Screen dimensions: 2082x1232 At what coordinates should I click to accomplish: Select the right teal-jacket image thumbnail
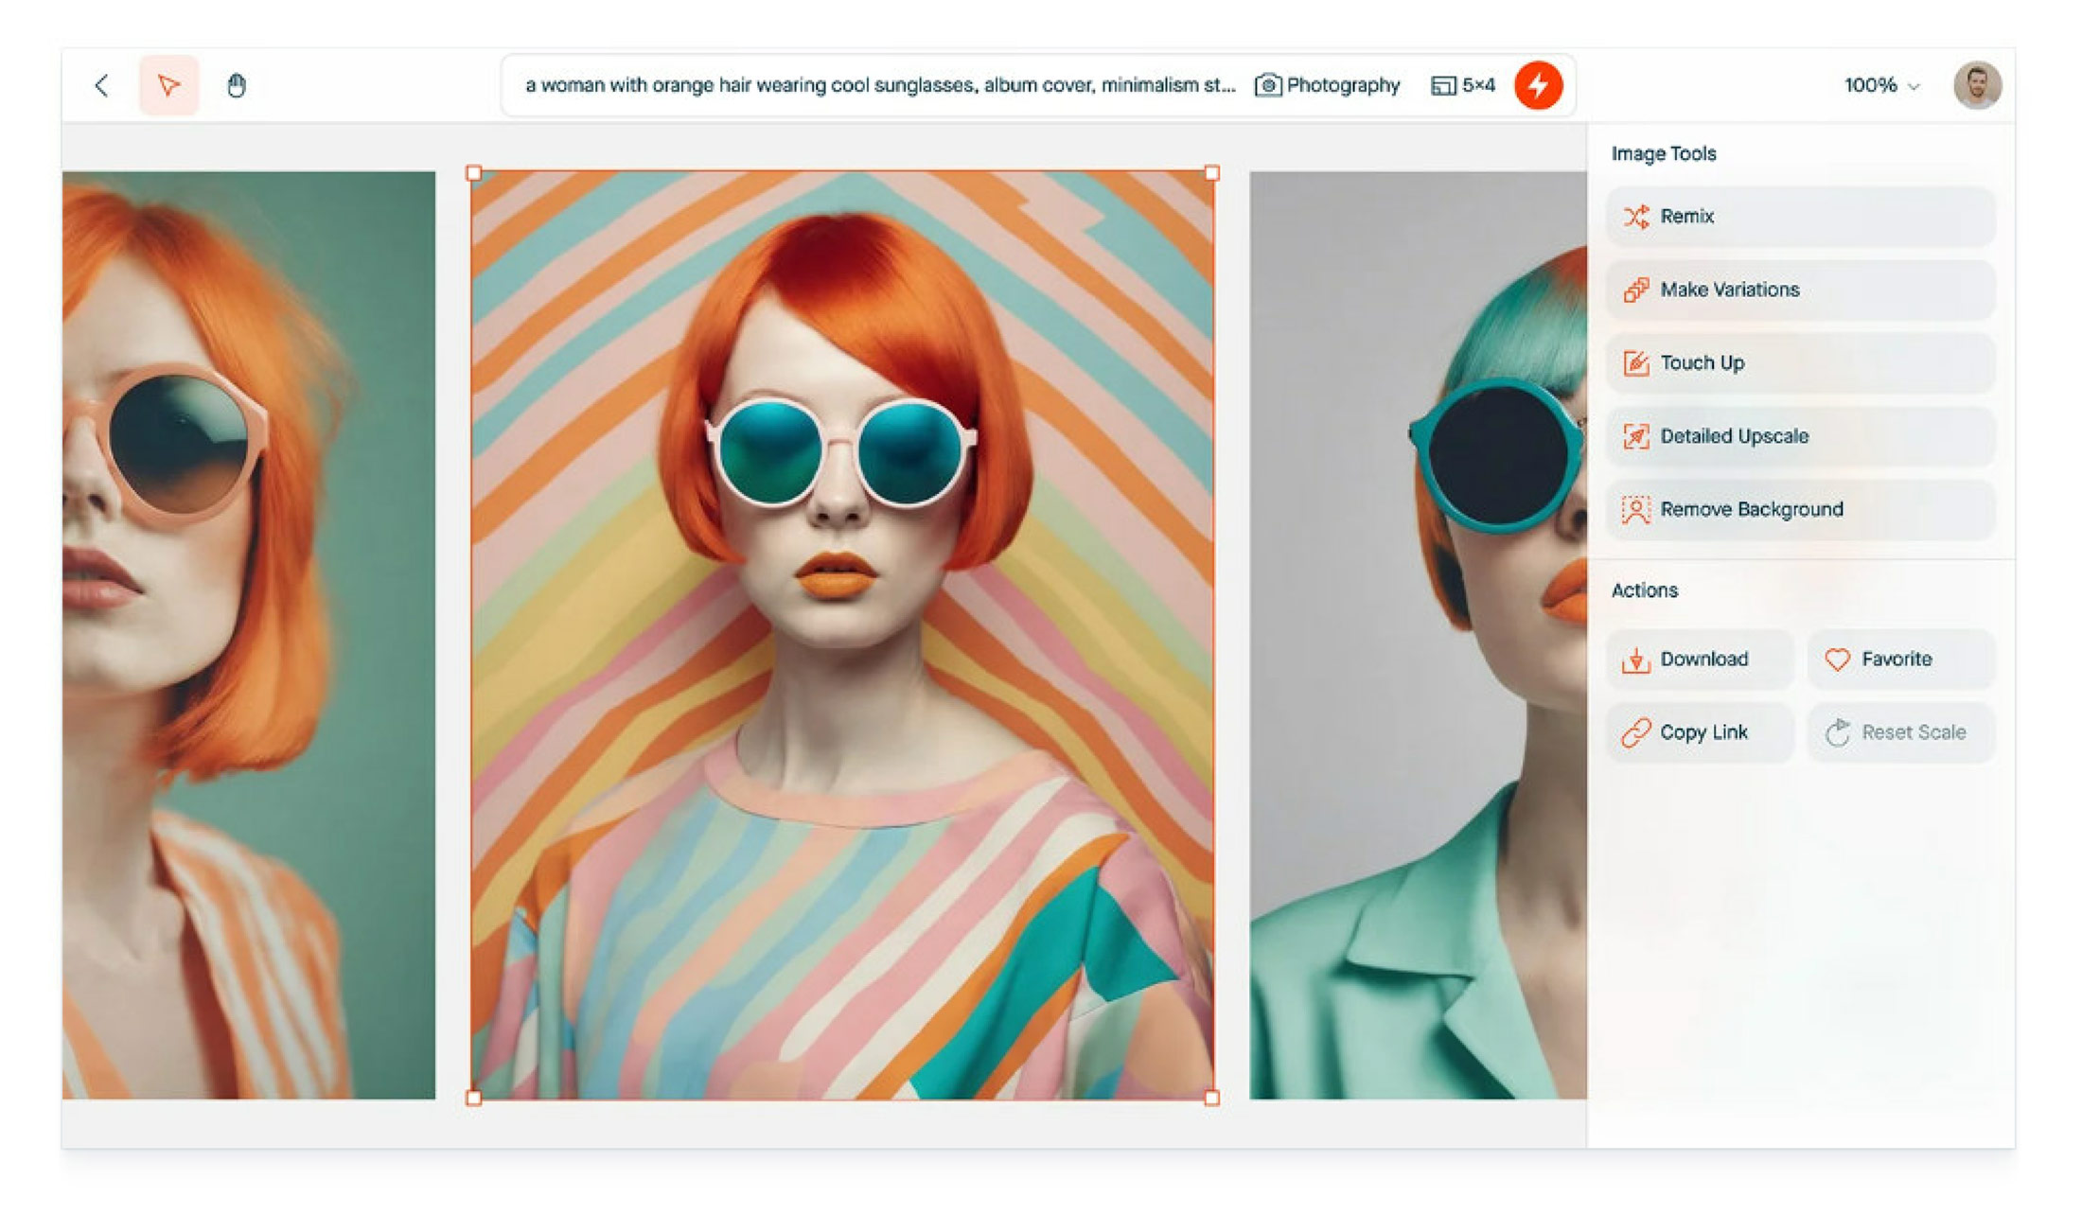coord(1417,634)
